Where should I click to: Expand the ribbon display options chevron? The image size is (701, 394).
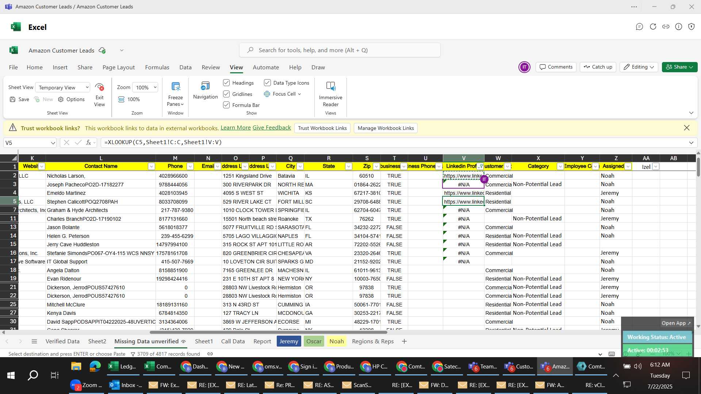point(691,113)
